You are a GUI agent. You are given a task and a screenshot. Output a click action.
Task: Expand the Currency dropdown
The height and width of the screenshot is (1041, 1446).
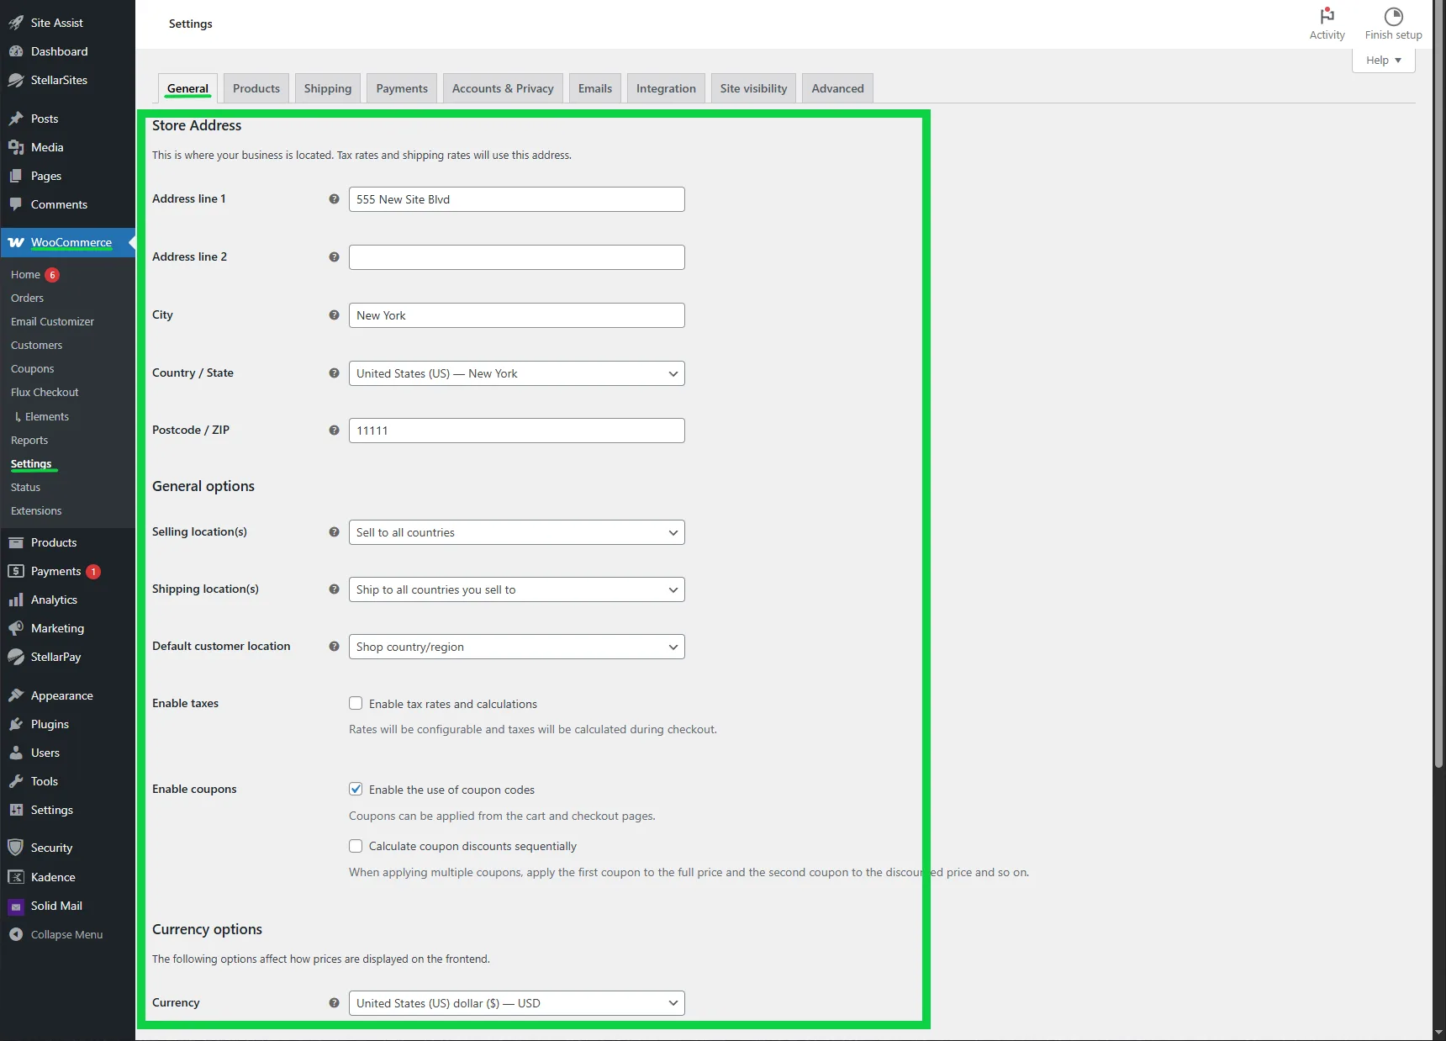(516, 1002)
